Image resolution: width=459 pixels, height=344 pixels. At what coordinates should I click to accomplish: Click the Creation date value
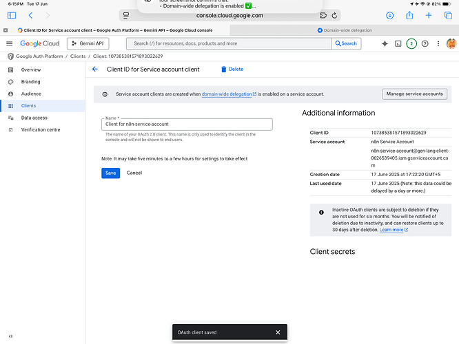coord(406,175)
